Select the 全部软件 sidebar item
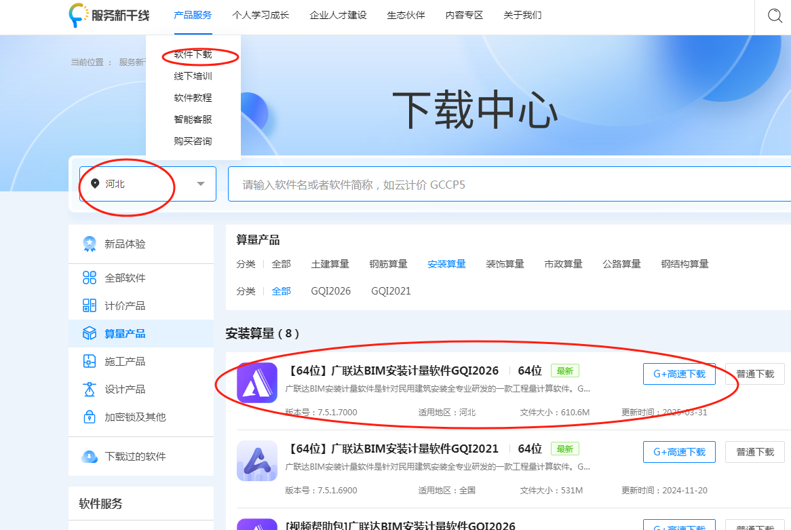Image resolution: width=791 pixels, height=530 pixels. (x=141, y=278)
